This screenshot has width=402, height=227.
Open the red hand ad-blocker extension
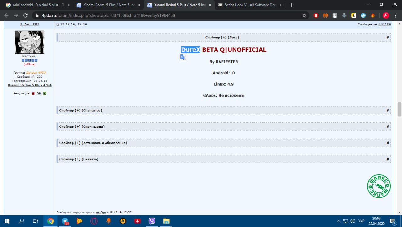pos(316,15)
